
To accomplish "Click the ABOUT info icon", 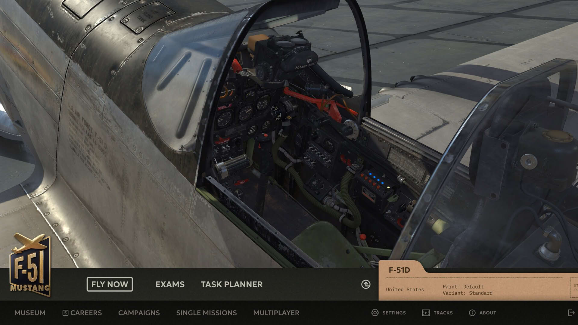I will (x=472, y=313).
